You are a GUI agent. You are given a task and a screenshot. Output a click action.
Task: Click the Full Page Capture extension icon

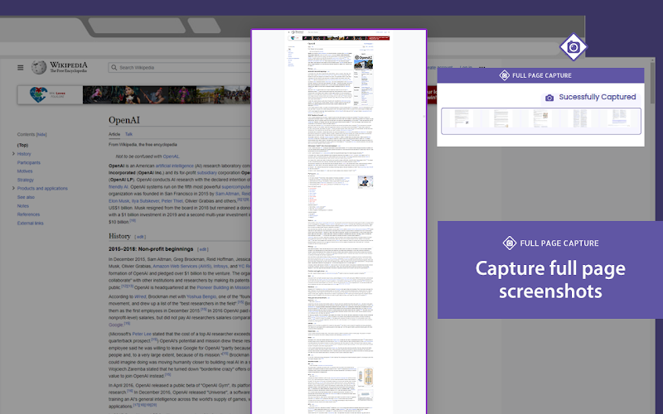[x=573, y=47]
